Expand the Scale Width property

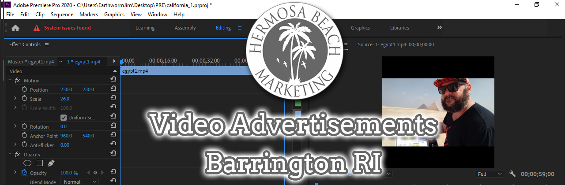click(x=15, y=108)
